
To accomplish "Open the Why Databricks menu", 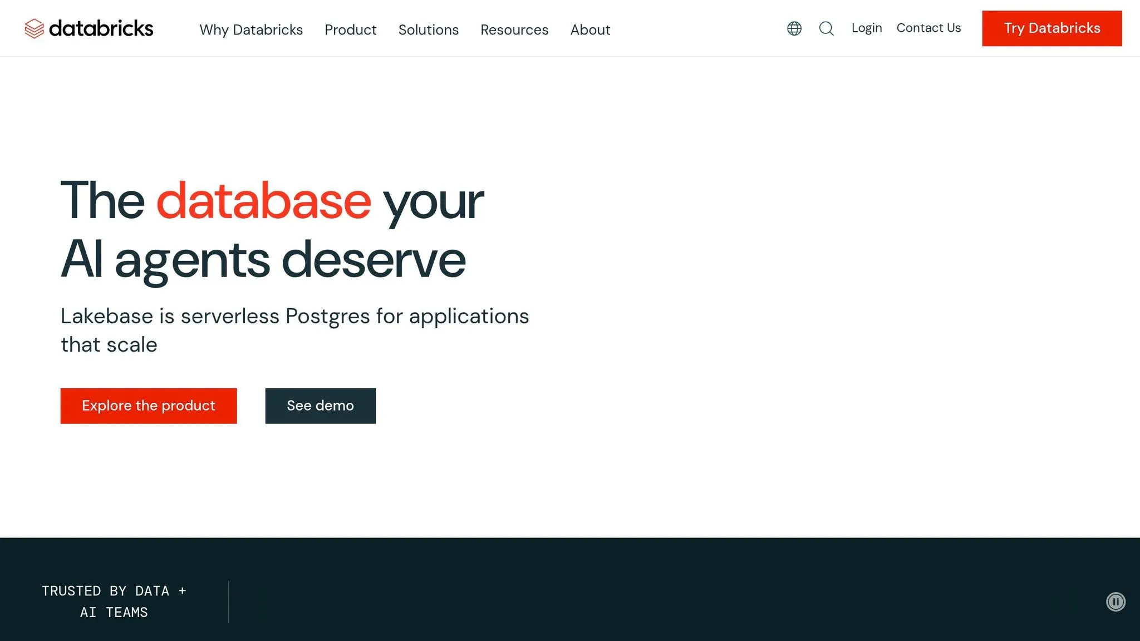I will tap(251, 29).
